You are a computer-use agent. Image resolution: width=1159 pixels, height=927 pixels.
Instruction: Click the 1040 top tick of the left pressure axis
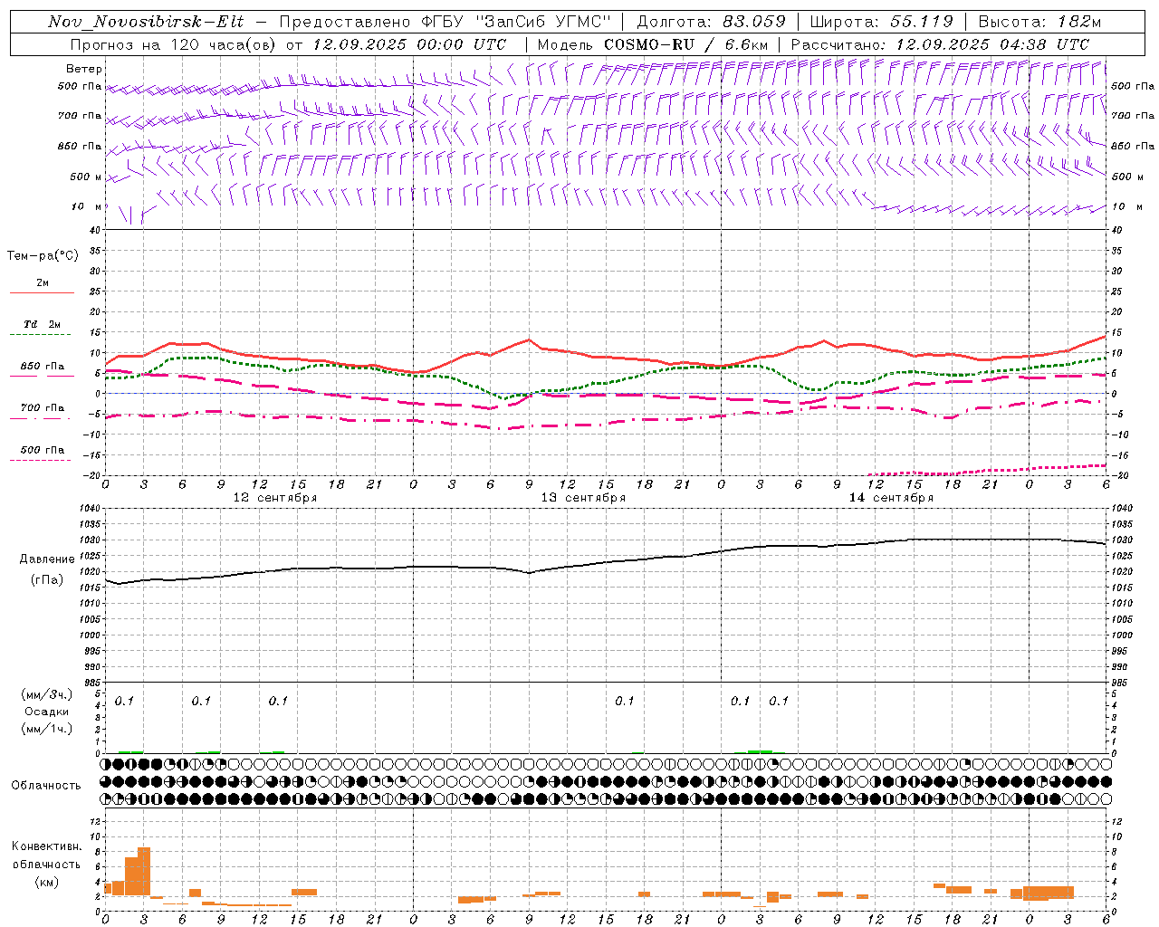(x=88, y=508)
